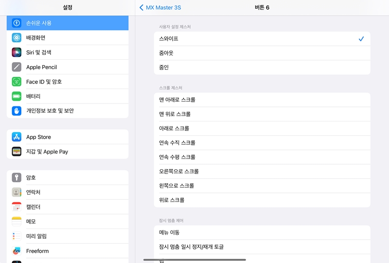
Task: Open 메모 settings row
Action: coord(68,222)
